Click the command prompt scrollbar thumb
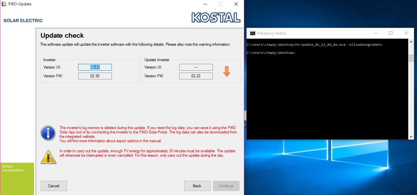This screenshot has height=195, width=417. pyautogui.click(x=411, y=58)
